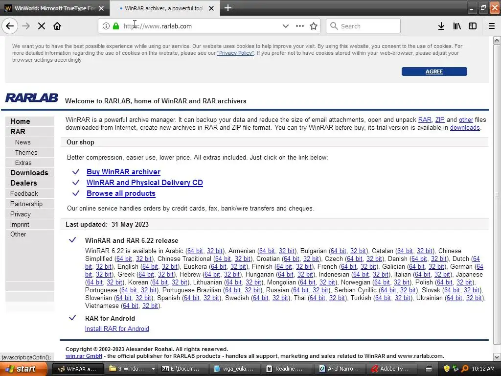Open Imprint in the site sidebar
The image size is (501, 376).
click(x=20, y=224)
